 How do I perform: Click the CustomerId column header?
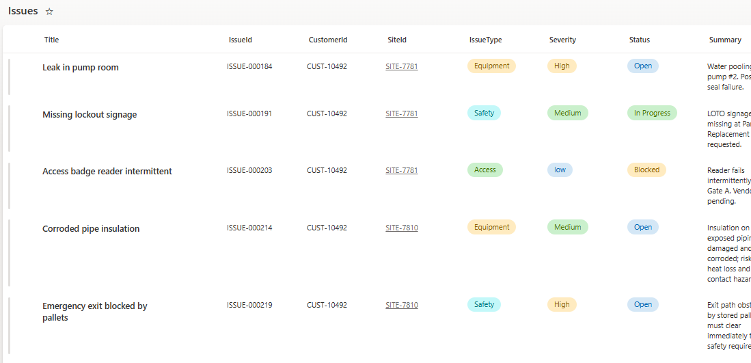[x=327, y=40]
